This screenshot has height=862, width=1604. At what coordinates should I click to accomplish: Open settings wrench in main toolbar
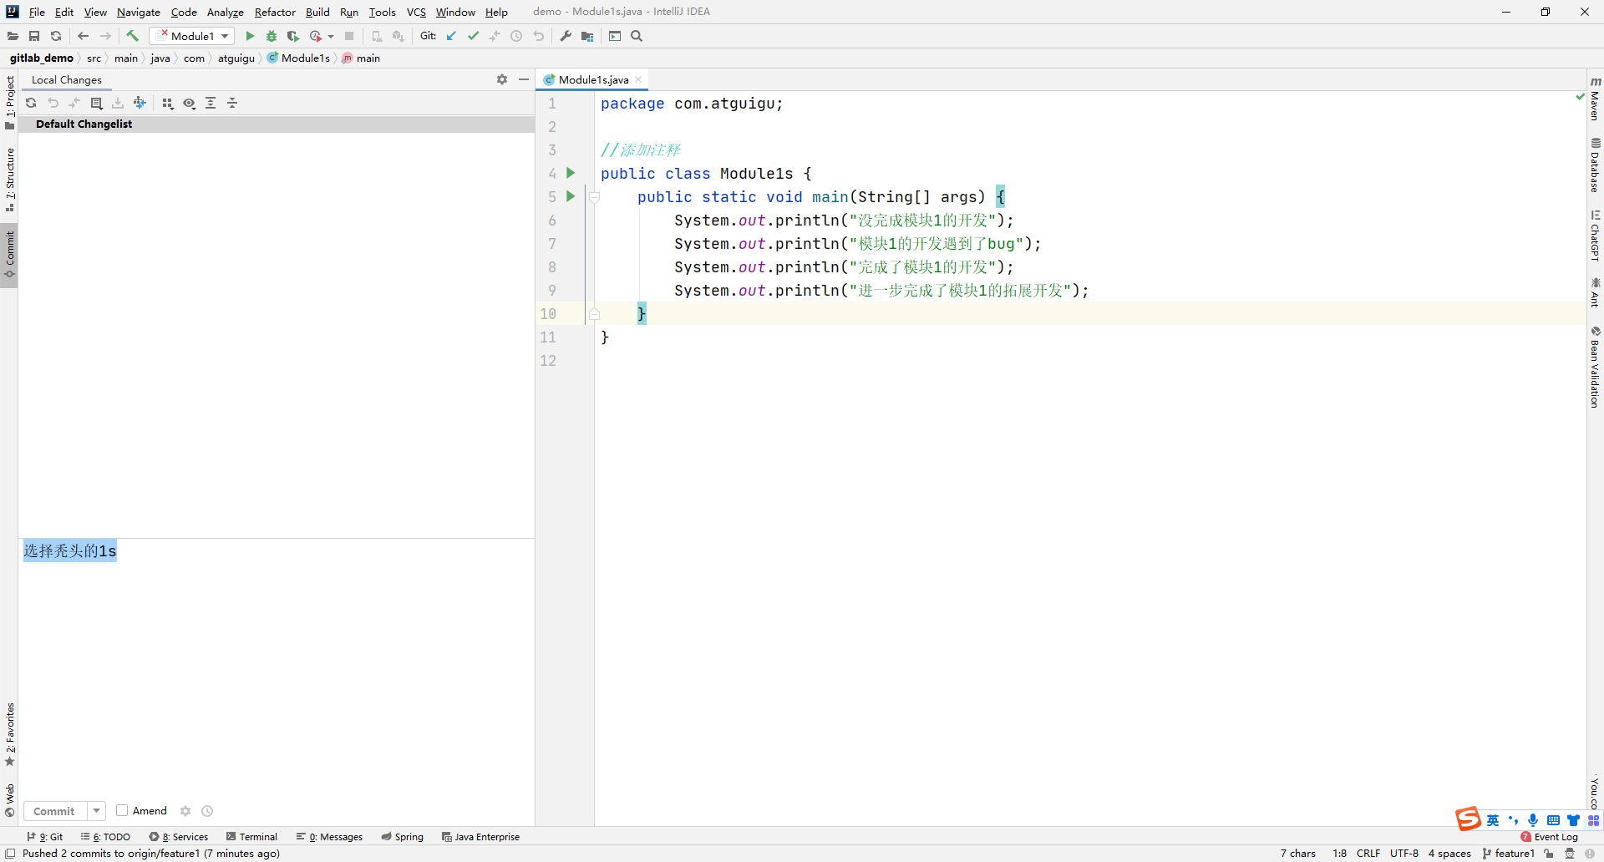pos(566,36)
